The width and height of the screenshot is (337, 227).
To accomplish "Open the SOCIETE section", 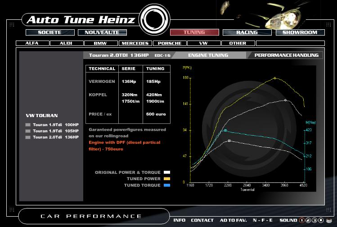I will (50, 32).
